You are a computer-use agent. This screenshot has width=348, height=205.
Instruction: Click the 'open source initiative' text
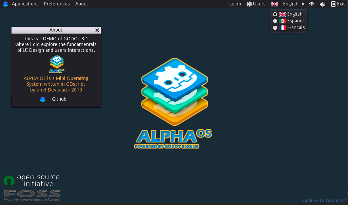[38, 180]
